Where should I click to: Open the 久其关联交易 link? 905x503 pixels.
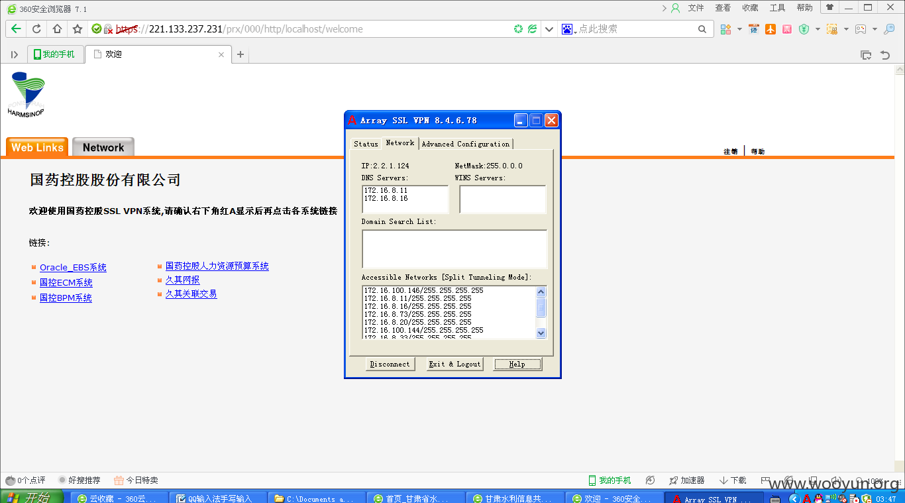click(x=191, y=294)
